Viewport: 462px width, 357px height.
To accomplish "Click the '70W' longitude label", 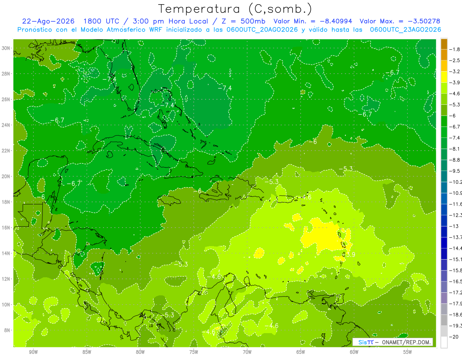I will pos(247,352).
